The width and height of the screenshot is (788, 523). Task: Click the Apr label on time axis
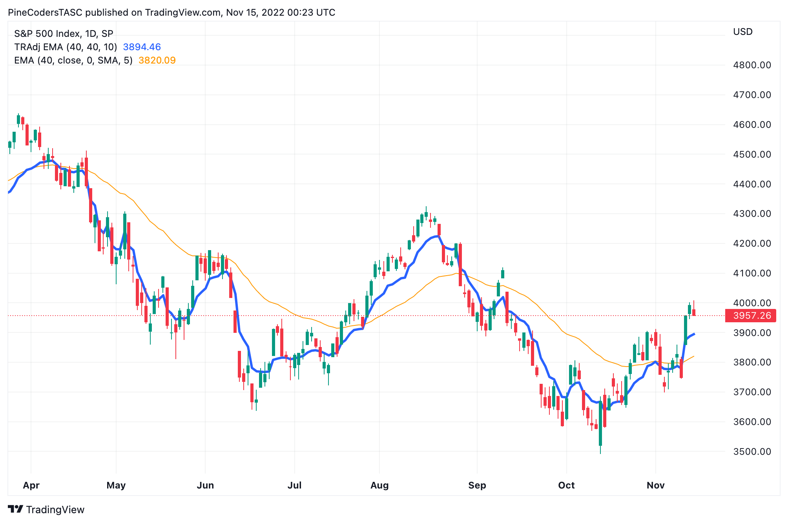click(31, 485)
